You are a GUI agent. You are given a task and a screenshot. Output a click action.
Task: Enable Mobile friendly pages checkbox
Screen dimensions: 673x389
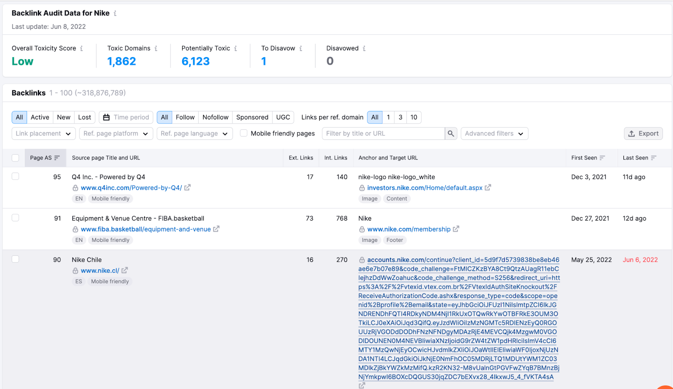(x=244, y=133)
